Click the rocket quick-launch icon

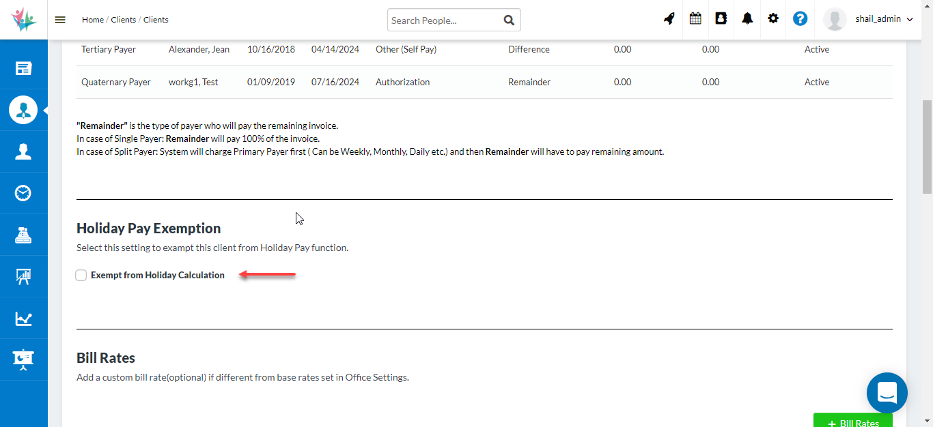point(669,19)
